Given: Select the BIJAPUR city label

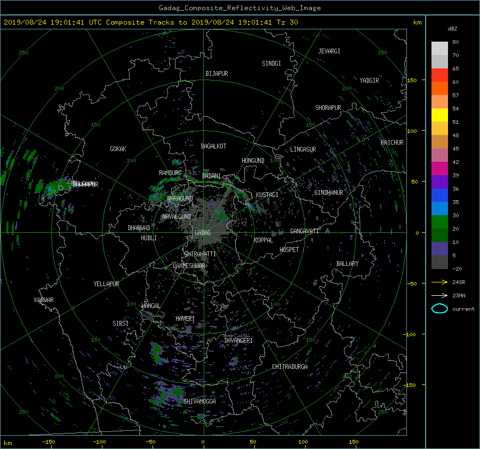Looking at the screenshot, I should [217, 74].
